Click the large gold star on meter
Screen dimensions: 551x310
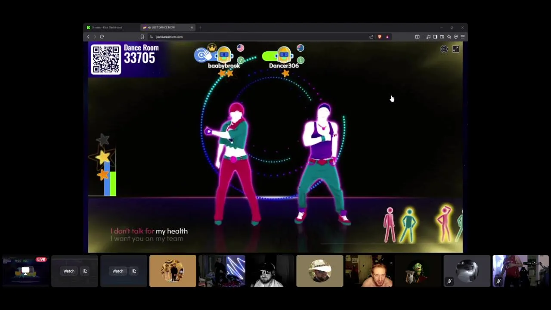point(103,157)
